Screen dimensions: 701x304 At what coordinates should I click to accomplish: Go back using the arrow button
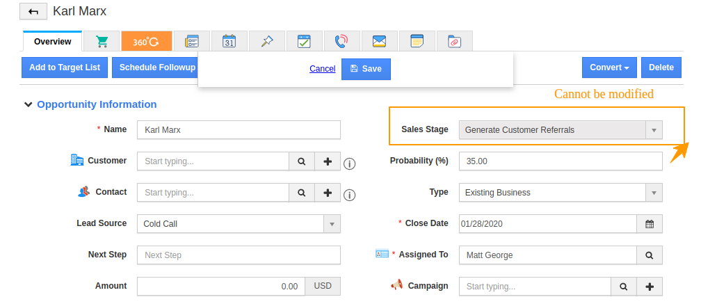(33, 12)
